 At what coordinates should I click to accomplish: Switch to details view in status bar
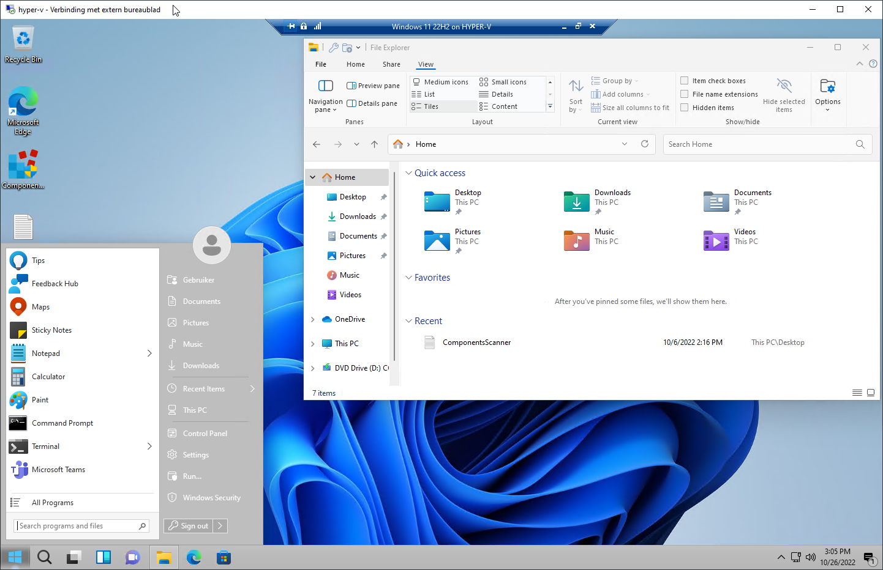pyautogui.click(x=857, y=393)
